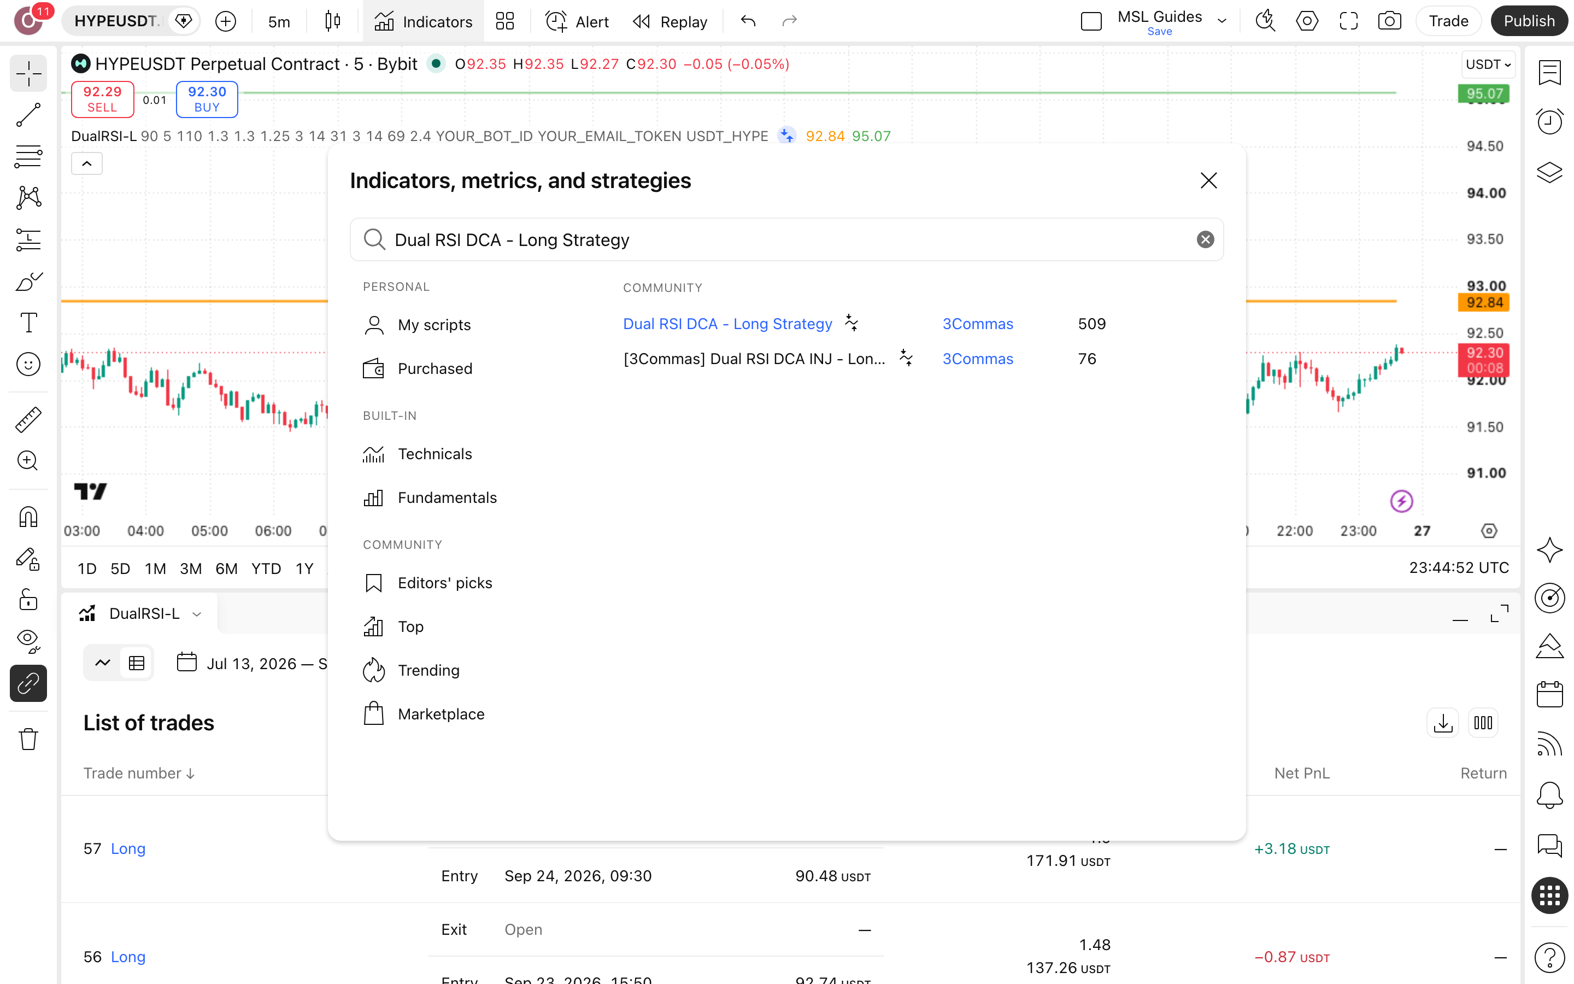Open My scripts category
1574x984 pixels.
(417, 325)
